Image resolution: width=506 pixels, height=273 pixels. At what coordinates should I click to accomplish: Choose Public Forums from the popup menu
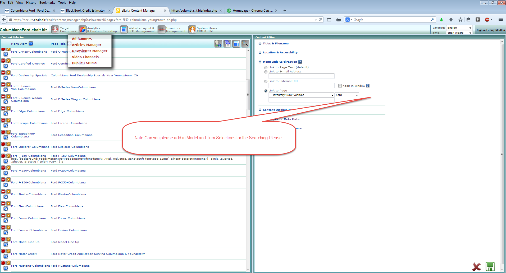point(84,63)
